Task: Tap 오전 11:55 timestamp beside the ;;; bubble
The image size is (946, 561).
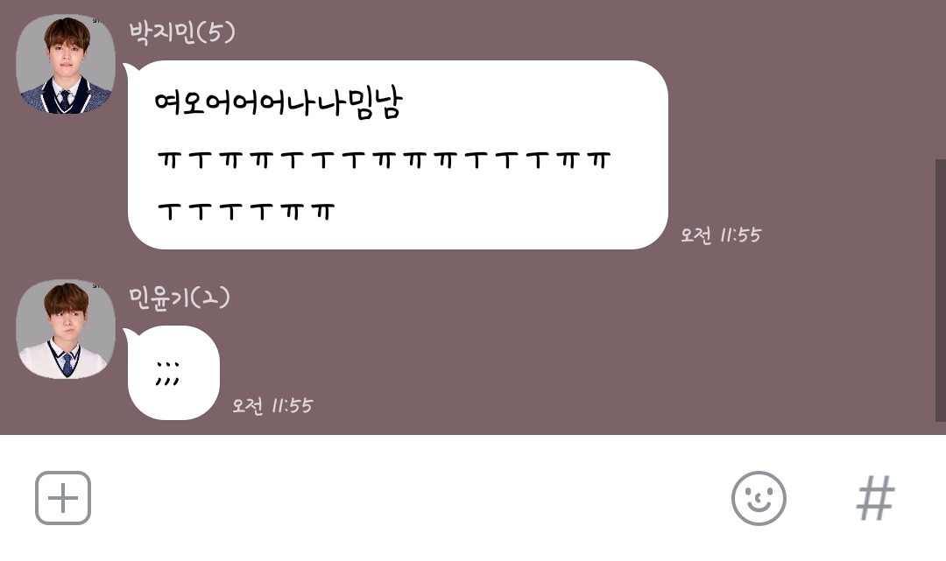Action: click(272, 405)
